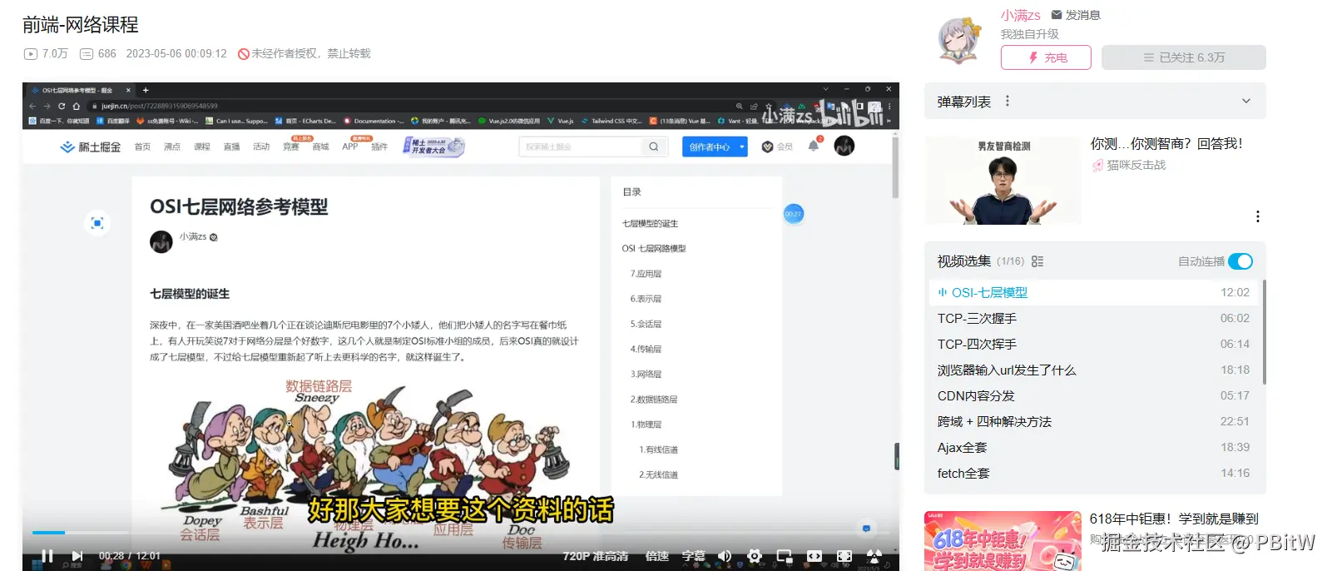1332x571 pixels.
Task: Click the danmaku count icon beside 686
Action: tap(87, 54)
